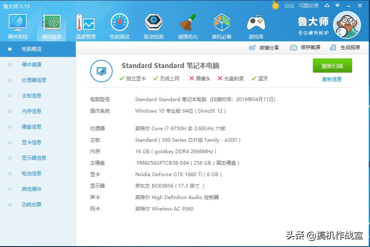Select the 硬件检测 toolbar tab
Viewport: 370px width, 247px height.
click(x=51, y=25)
